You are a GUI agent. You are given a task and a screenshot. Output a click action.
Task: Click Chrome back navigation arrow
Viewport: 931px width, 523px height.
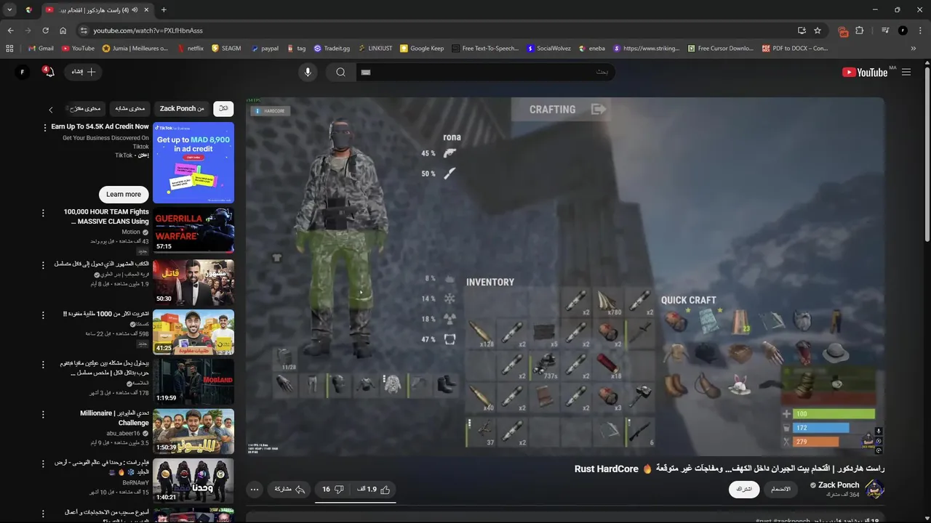[10, 31]
